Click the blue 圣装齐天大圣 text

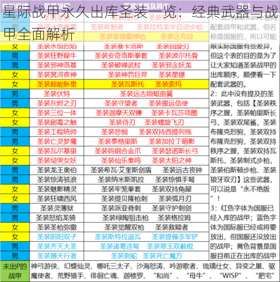(57, 246)
